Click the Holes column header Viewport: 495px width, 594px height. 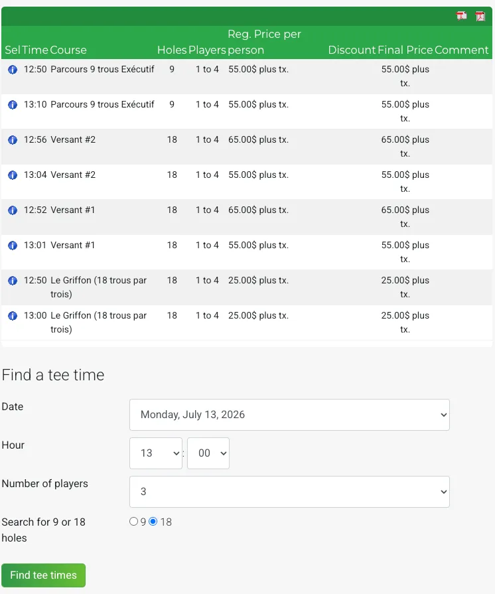[x=172, y=50]
